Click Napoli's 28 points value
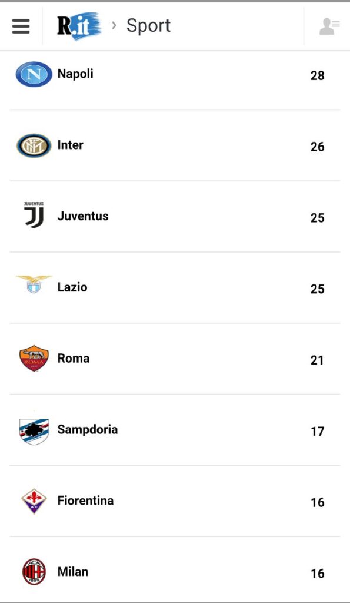 317,75
